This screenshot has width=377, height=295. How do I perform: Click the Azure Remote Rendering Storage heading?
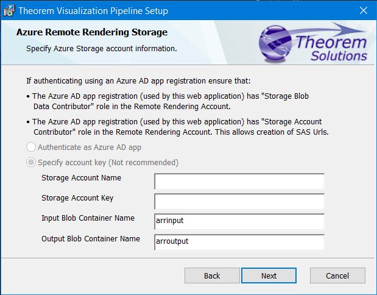pos(92,32)
